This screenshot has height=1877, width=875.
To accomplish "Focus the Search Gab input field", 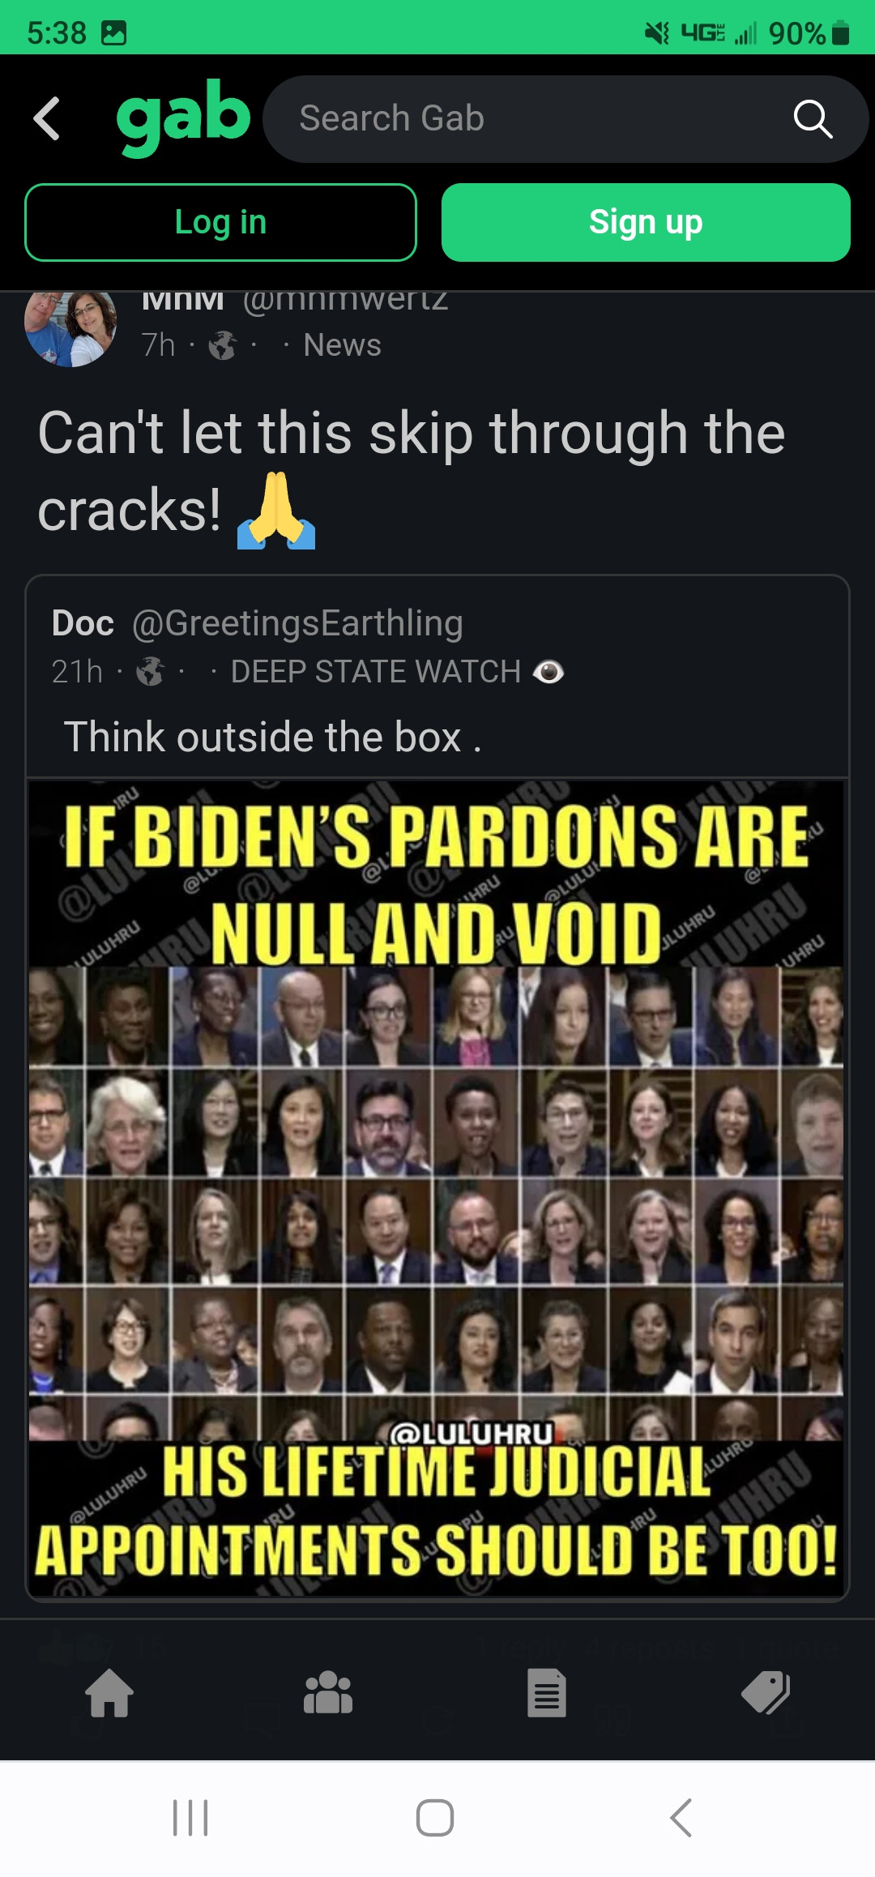I will pyautogui.click(x=566, y=119).
